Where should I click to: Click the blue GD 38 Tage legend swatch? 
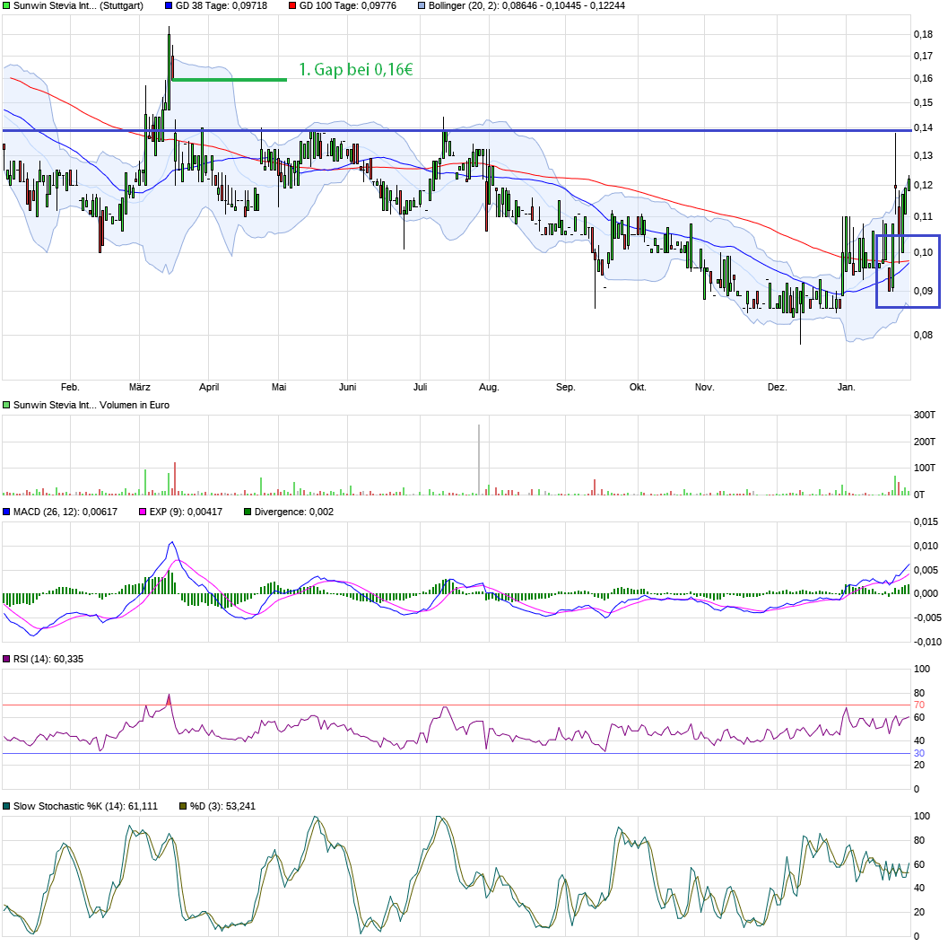tap(169, 6)
